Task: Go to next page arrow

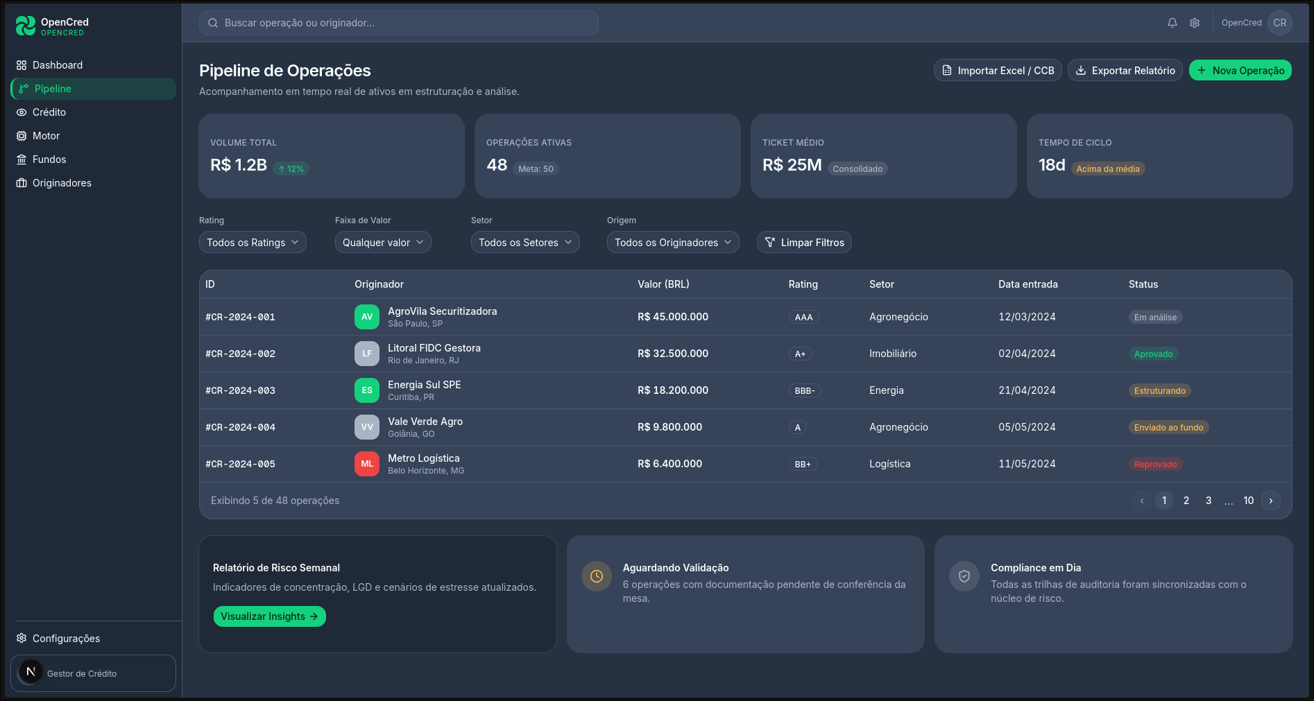Action: click(x=1271, y=501)
